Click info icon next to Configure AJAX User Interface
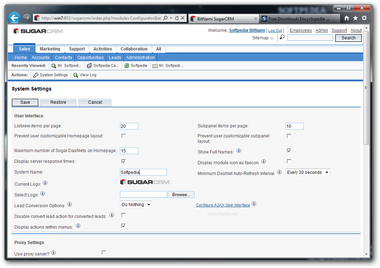 click(254, 204)
